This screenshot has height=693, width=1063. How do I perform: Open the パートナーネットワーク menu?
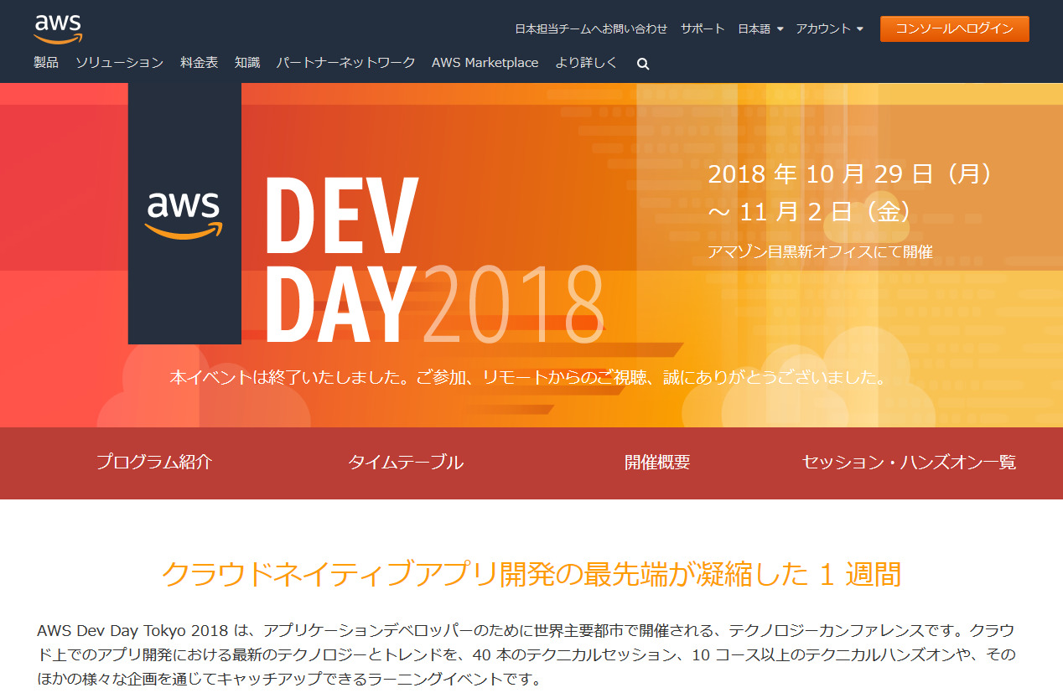point(345,63)
